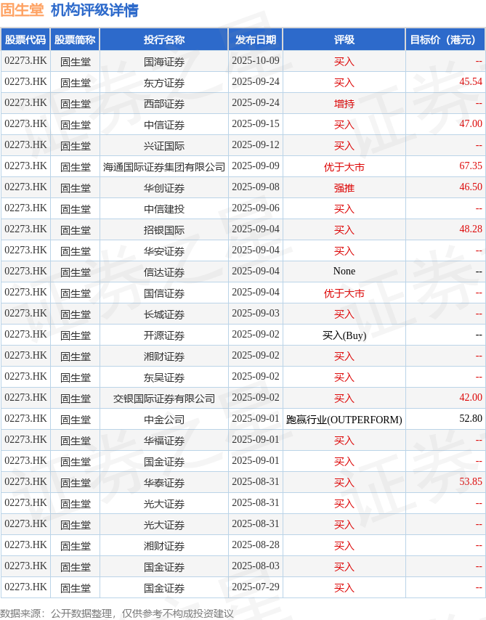
Task: Click 跑赢行业(OUTPERFORM) rating cell
Action: point(344,420)
